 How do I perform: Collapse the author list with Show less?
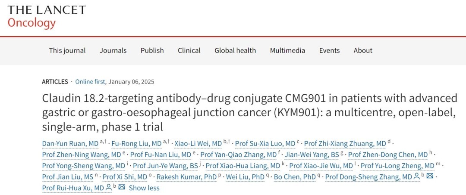coord(144,188)
